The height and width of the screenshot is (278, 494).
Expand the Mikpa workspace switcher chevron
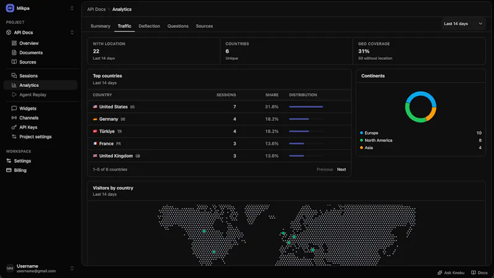pyautogui.click(x=72, y=8)
